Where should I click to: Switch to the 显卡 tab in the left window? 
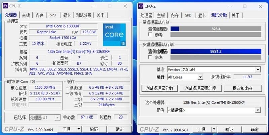[67, 15]
